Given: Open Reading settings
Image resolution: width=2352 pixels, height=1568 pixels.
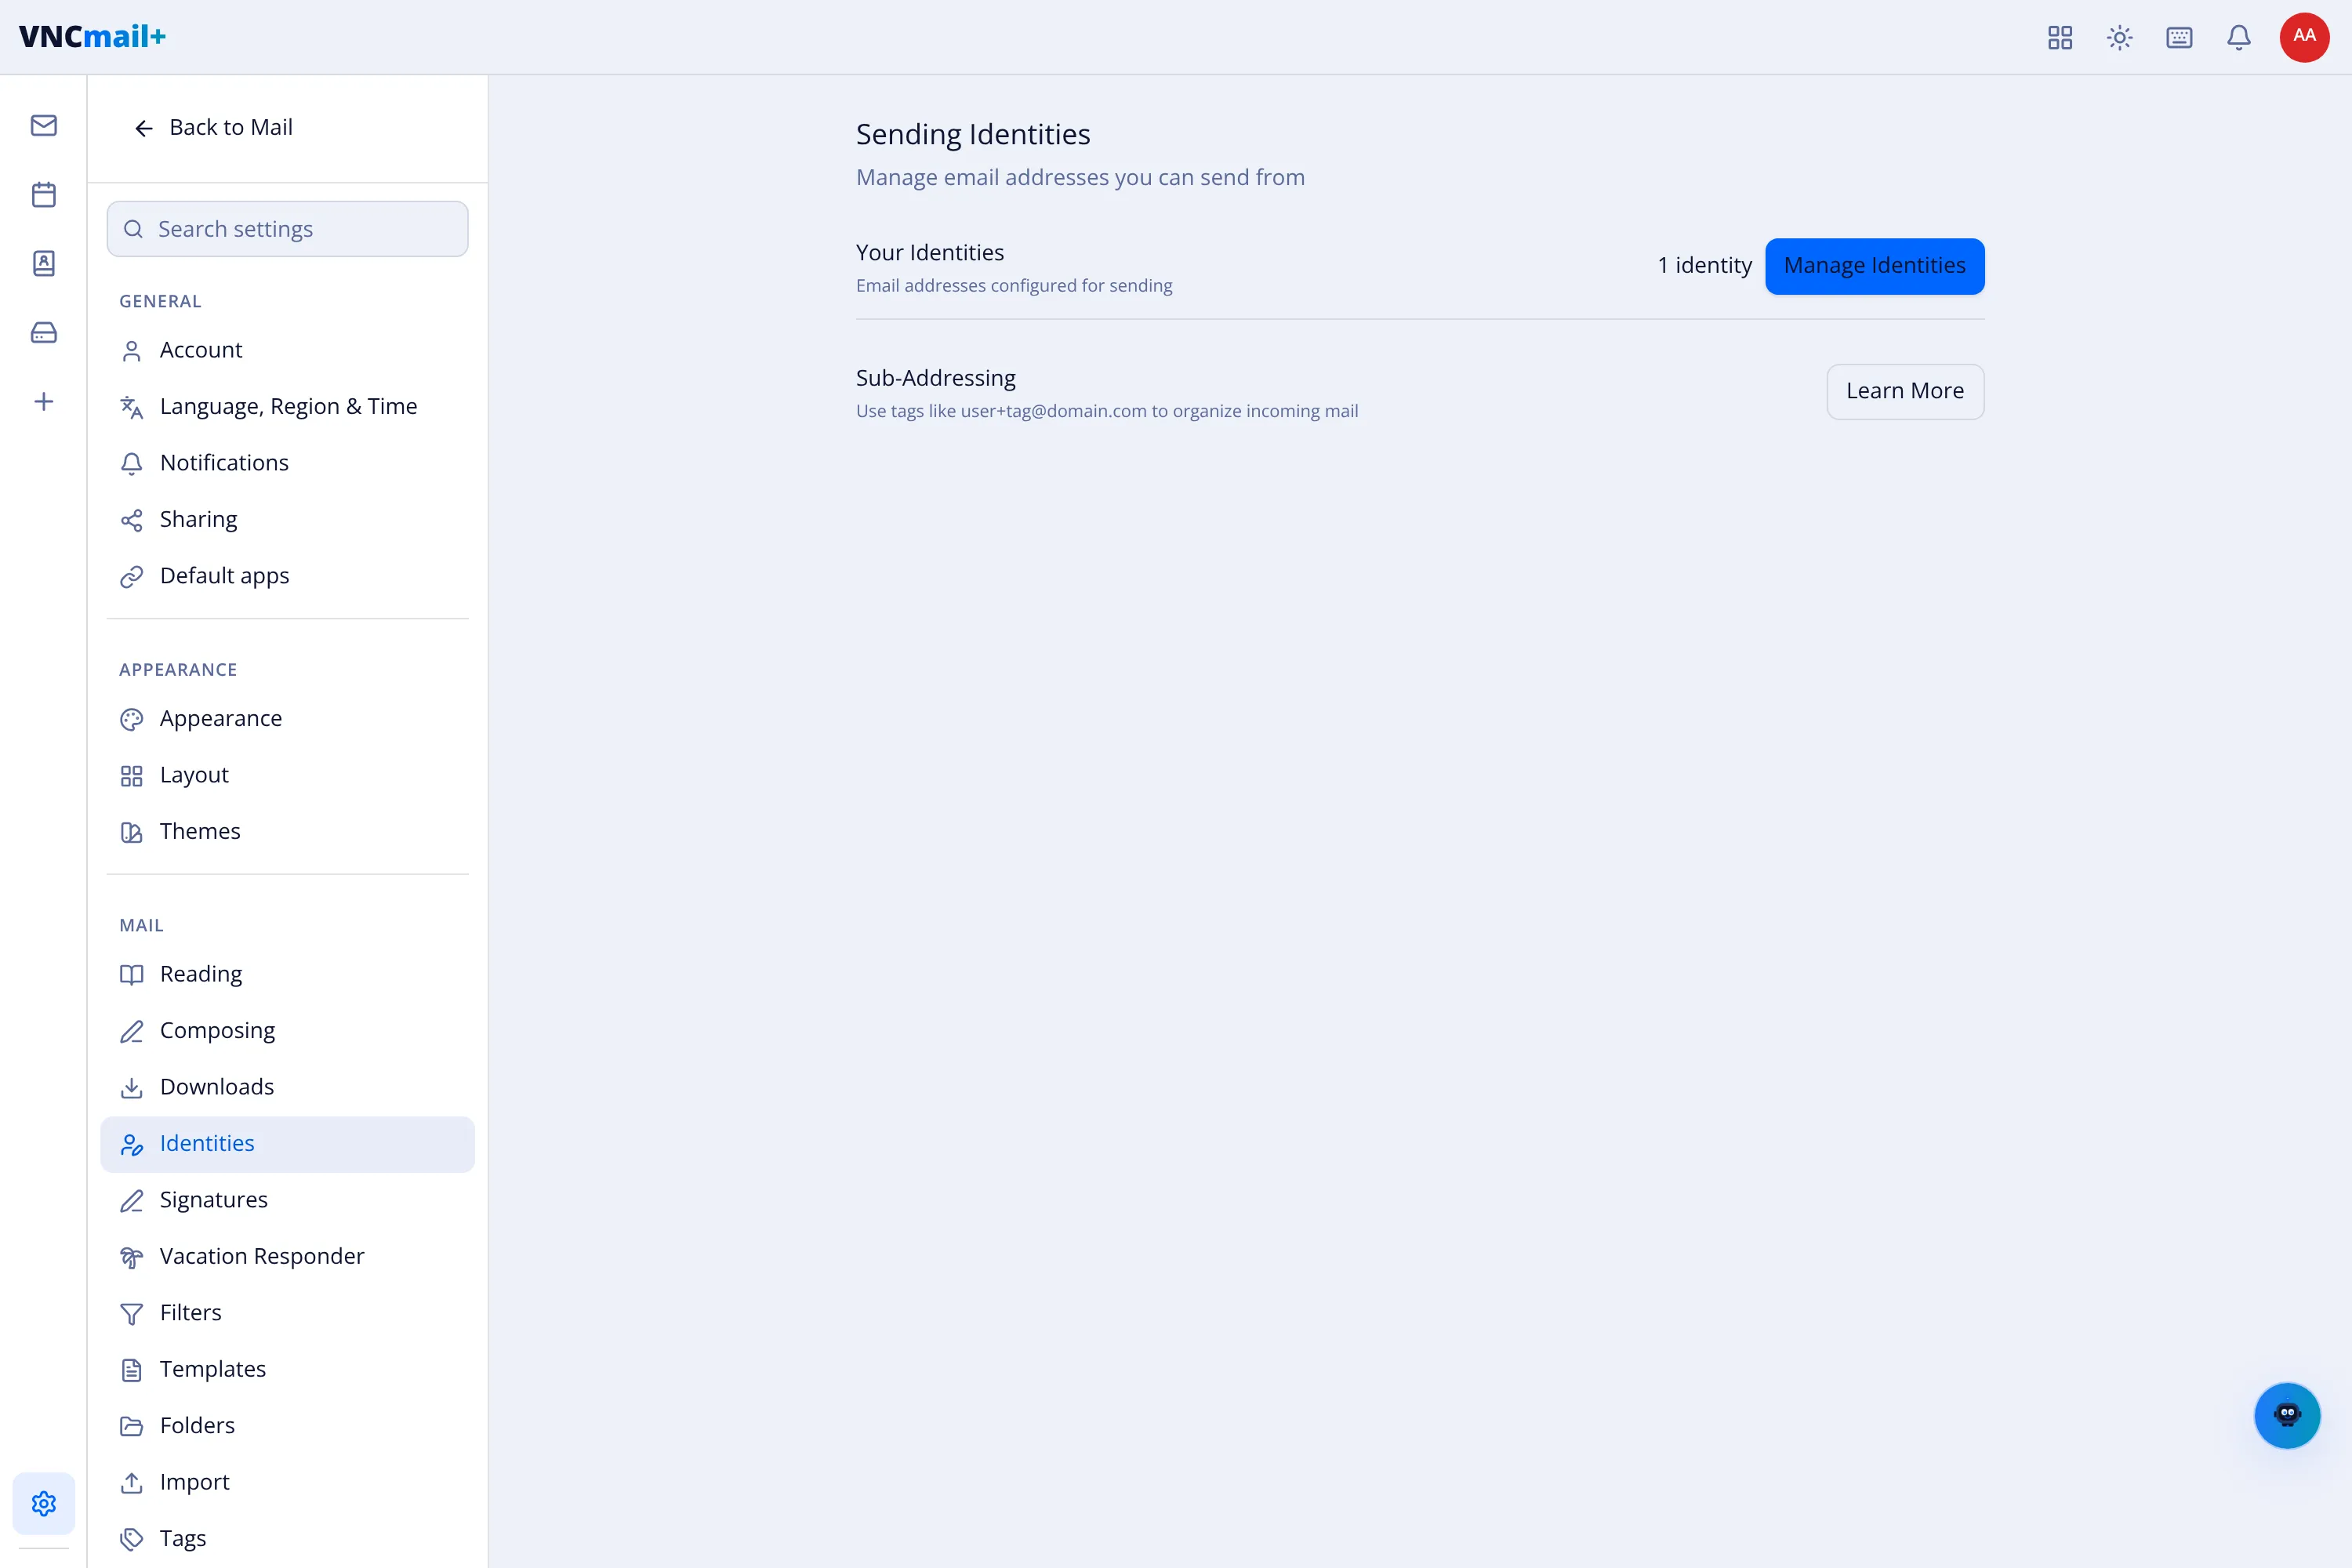Looking at the screenshot, I should tap(288, 974).
